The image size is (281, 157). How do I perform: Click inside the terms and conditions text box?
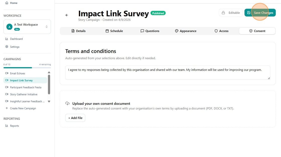(x=168, y=72)
